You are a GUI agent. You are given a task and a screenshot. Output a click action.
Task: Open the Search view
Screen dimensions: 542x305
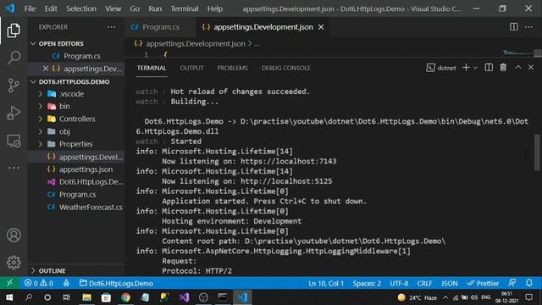pyautogui.click(x=14, y=58)
